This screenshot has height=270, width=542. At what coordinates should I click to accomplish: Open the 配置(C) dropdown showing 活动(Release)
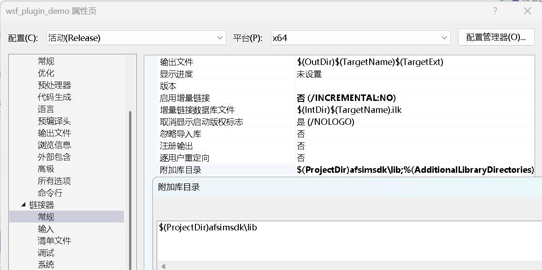pos(136,38)
